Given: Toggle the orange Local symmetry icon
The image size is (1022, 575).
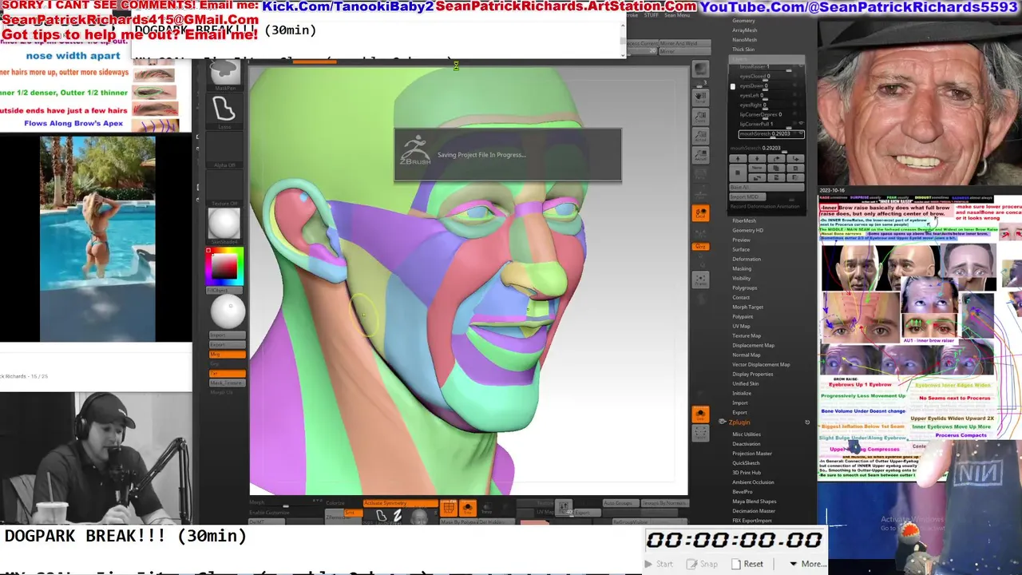Looking at the screenshot, I should (700, 213).
